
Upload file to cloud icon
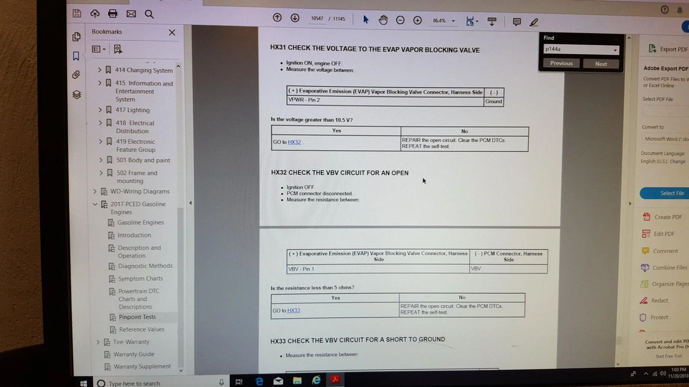tap(95, 14)
